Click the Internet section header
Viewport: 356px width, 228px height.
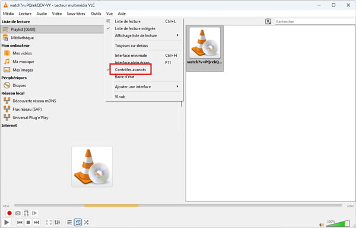tap(9, 126)
